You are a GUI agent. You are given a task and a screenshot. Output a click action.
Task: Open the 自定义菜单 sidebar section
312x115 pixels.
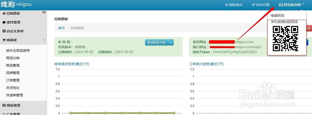pyautogui.click(x=23, y=31)
